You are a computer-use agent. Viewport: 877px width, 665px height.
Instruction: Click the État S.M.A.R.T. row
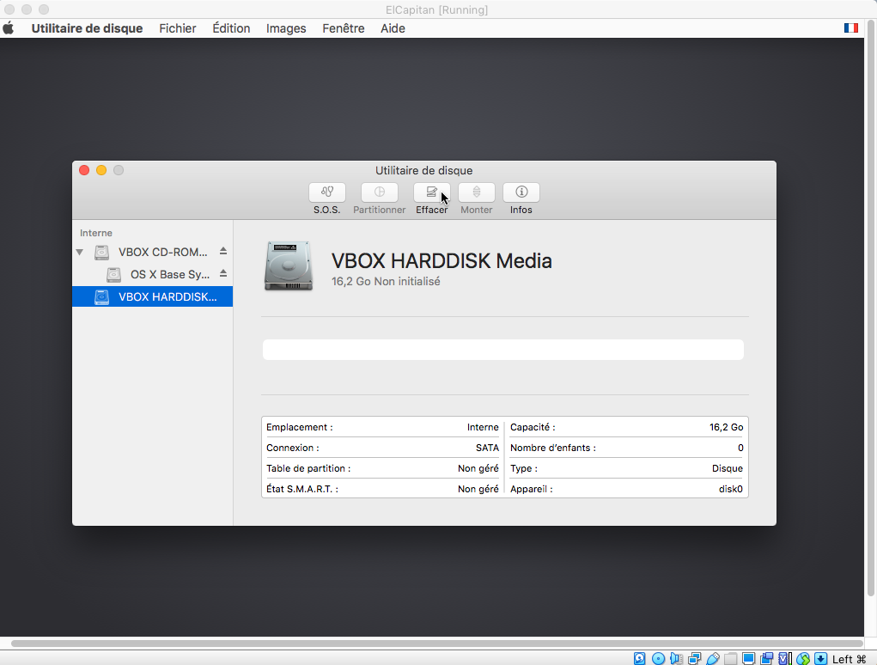[x=382, y=489]
